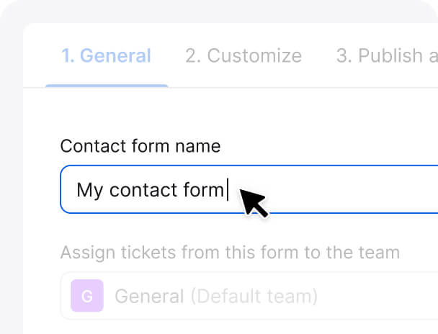Switch to the 1. General tab
The image size is (438, 334).
click(106, 56)
